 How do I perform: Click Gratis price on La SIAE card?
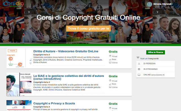113,76
